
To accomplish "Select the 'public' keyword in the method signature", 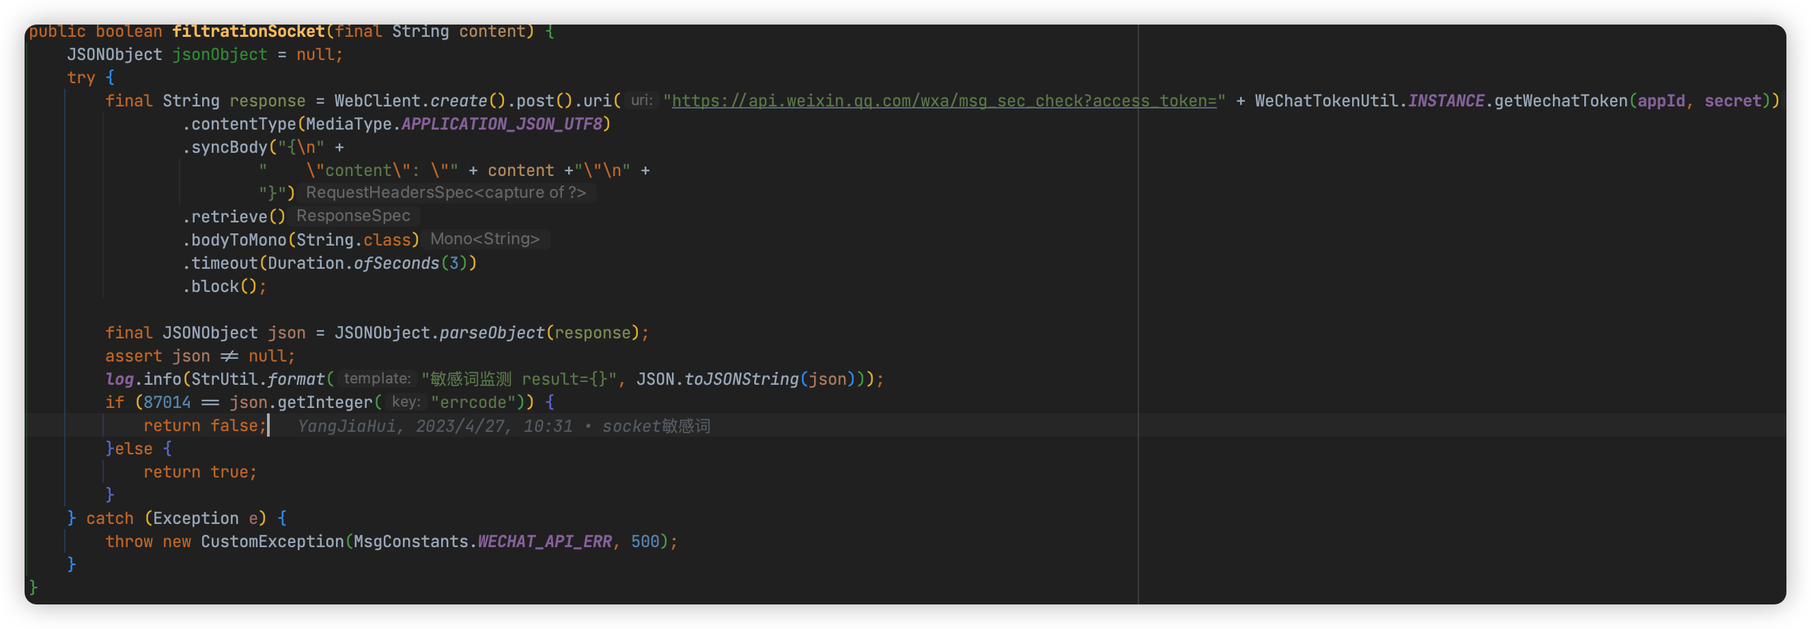I will pos(57,31).
